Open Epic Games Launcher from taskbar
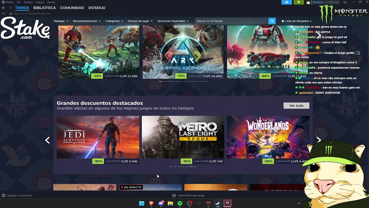369x208 pixels. pos(227,203)
